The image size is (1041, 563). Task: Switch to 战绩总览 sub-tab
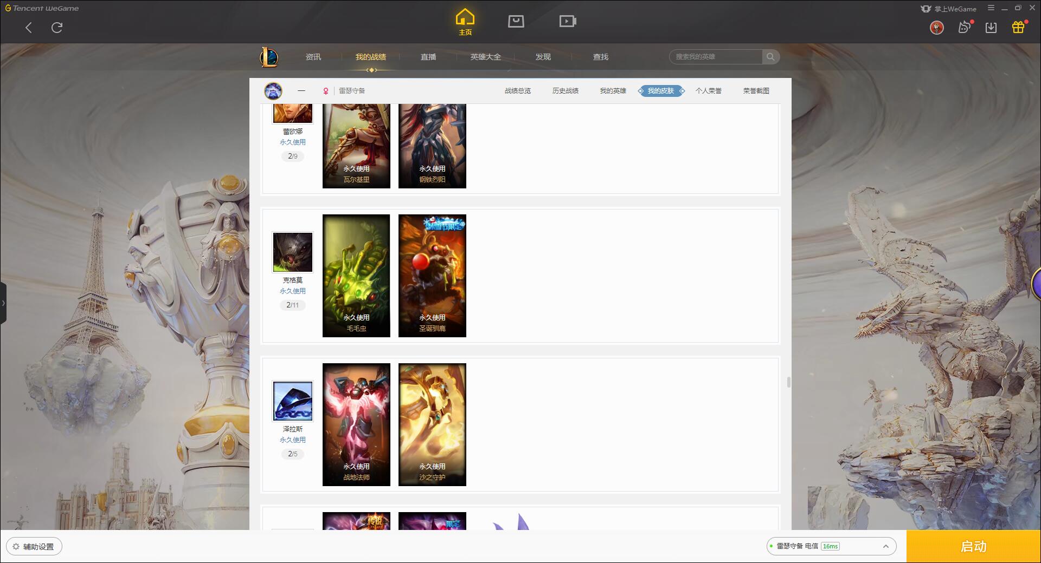(x=518, y=91)
